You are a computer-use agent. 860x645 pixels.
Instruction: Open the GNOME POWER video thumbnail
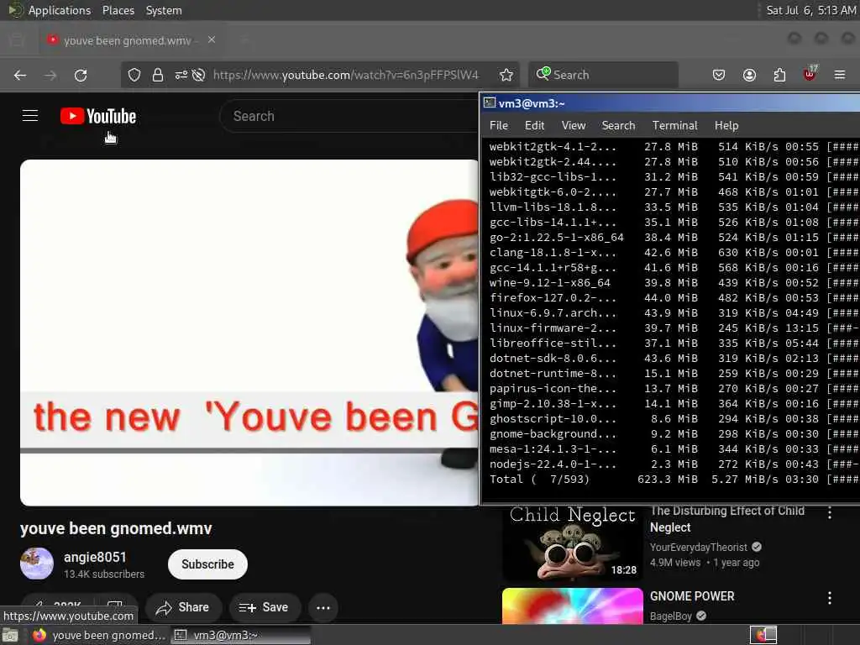tap(572, 606)
